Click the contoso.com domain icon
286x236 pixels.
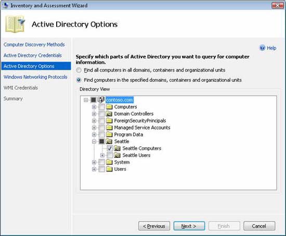pyautogui.click(x=101, y=100)
